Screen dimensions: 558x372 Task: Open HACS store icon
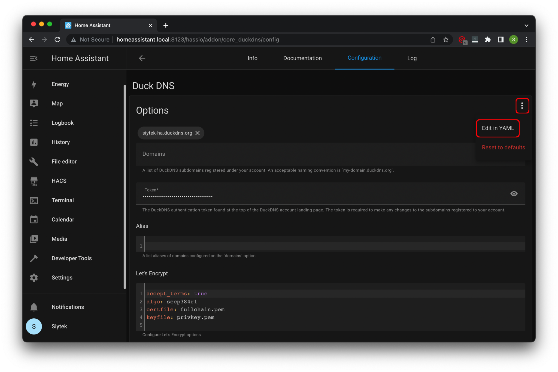pos(34,181)
